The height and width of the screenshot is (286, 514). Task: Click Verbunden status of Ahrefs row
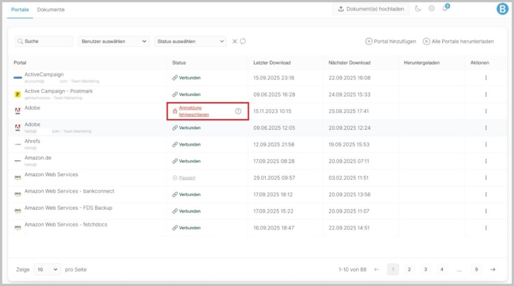[187, 144]
